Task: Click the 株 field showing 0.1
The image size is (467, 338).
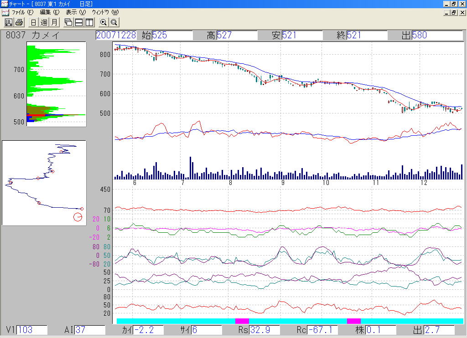Action: [x=381, y=330]
